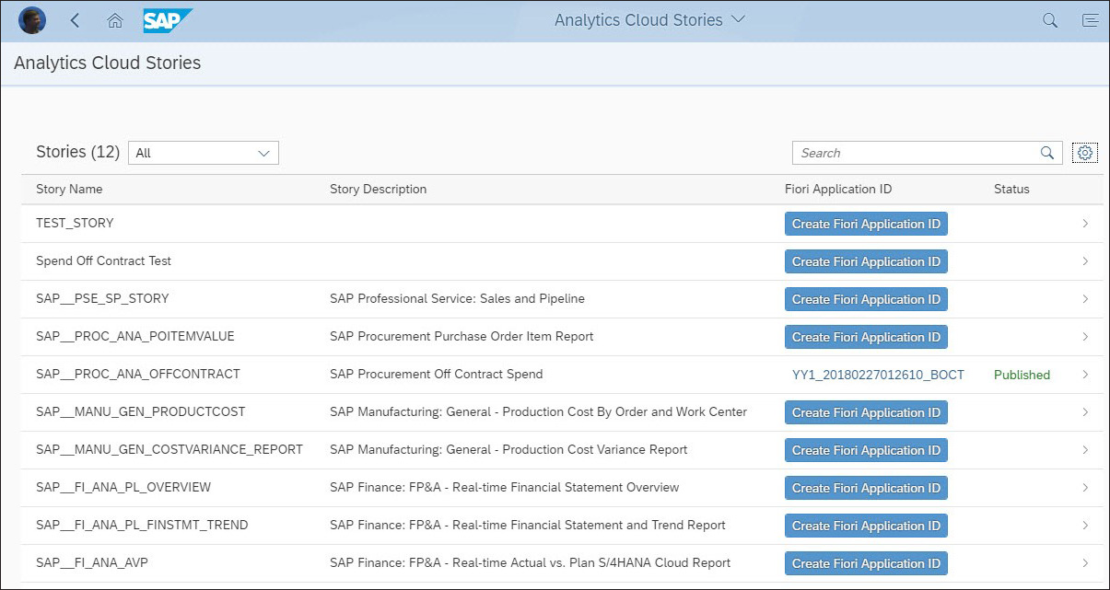Open details chevron for SAP__FI_ANA_PL_OVERVIEW row
The image size is (1110, 590).
pos(1086,488)
